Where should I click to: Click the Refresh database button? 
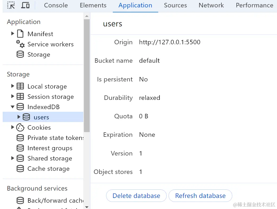[200, 196]
